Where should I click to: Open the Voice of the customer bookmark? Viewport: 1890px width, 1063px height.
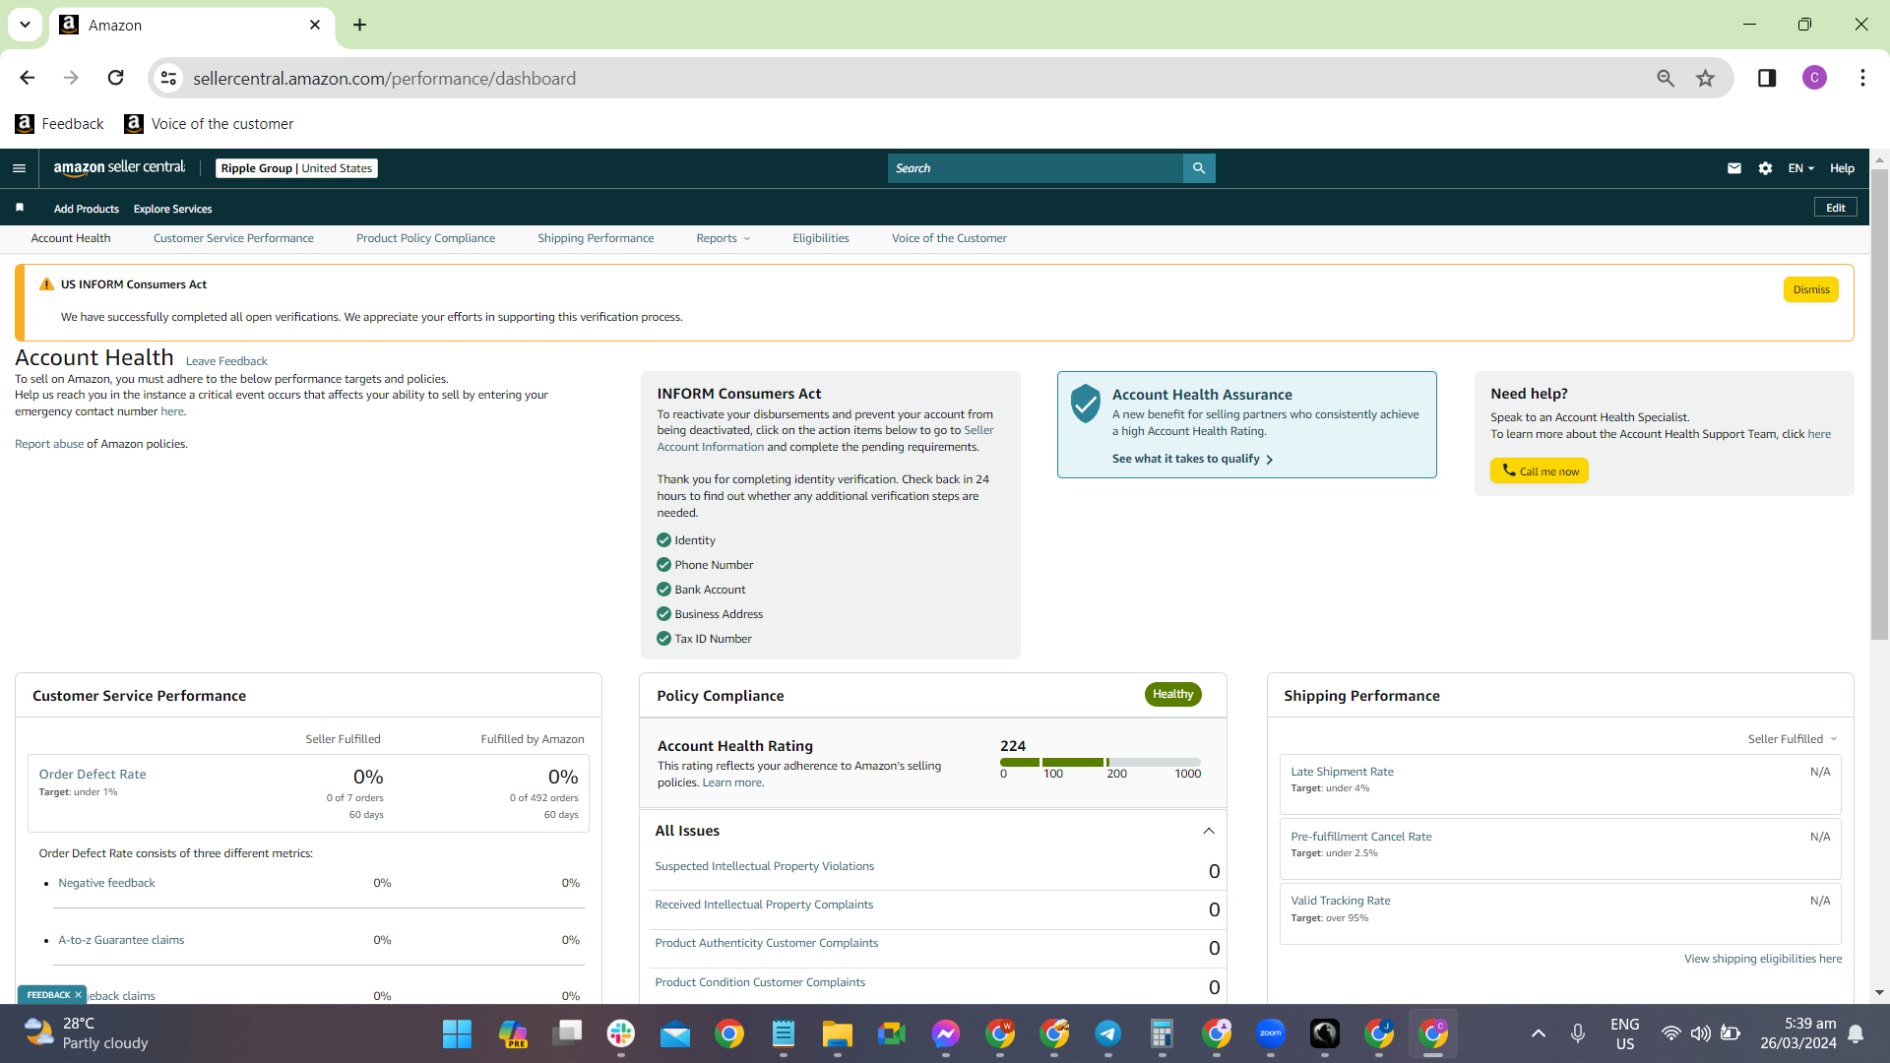point(209,124)
